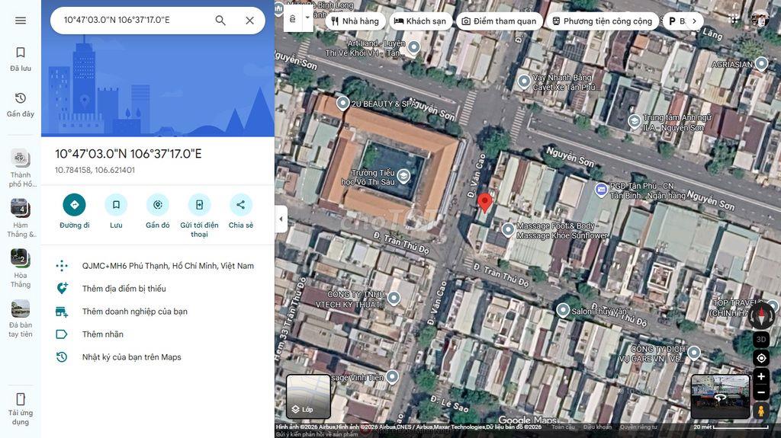Open Đã lưu saved places
781x438 pixels.
point(21,59)
